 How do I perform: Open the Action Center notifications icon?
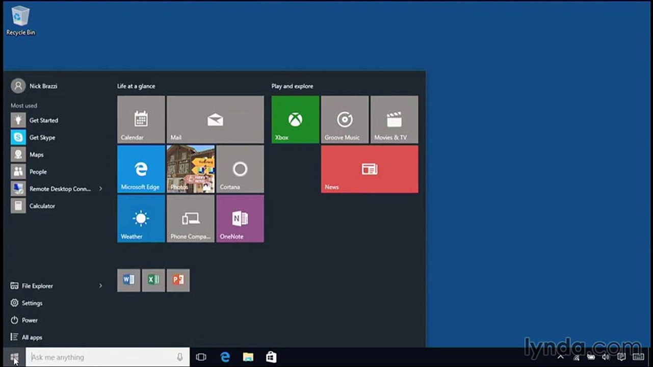point(621,357)
